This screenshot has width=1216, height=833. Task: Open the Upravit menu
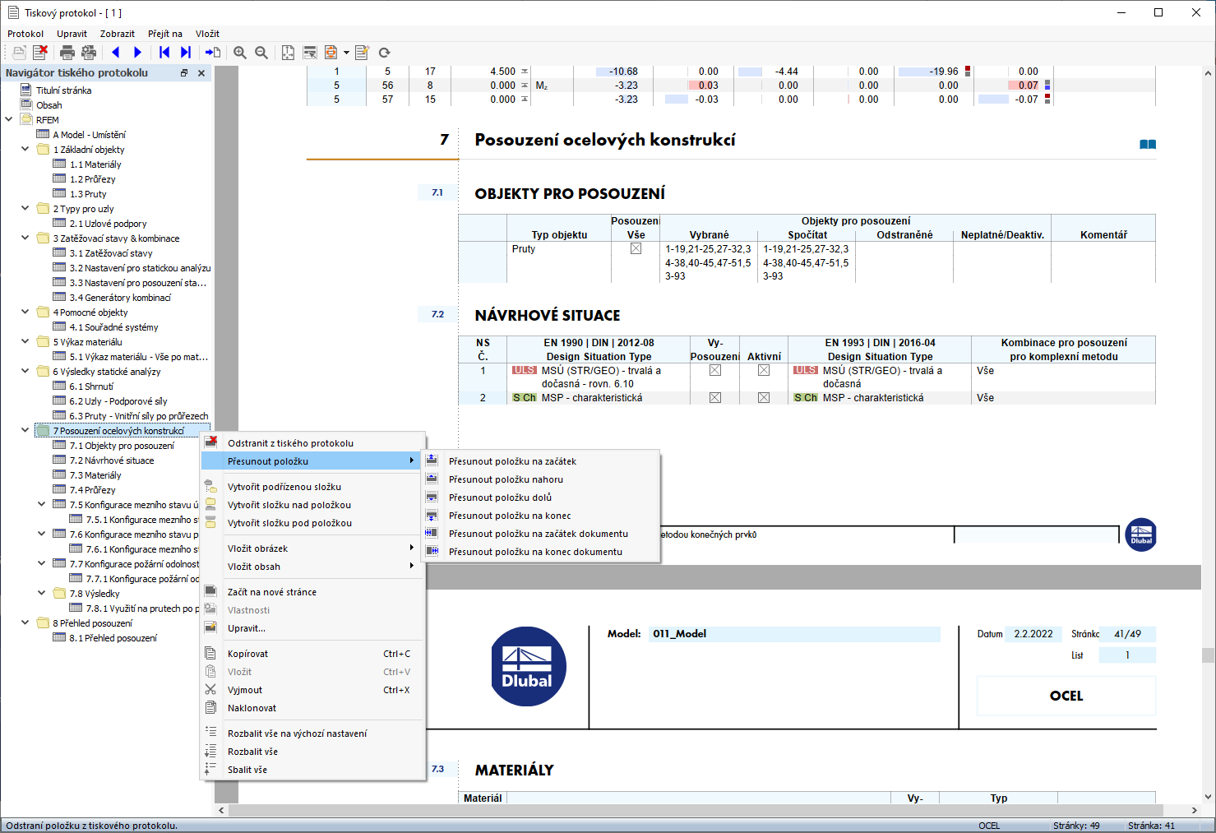click(72, 34)
